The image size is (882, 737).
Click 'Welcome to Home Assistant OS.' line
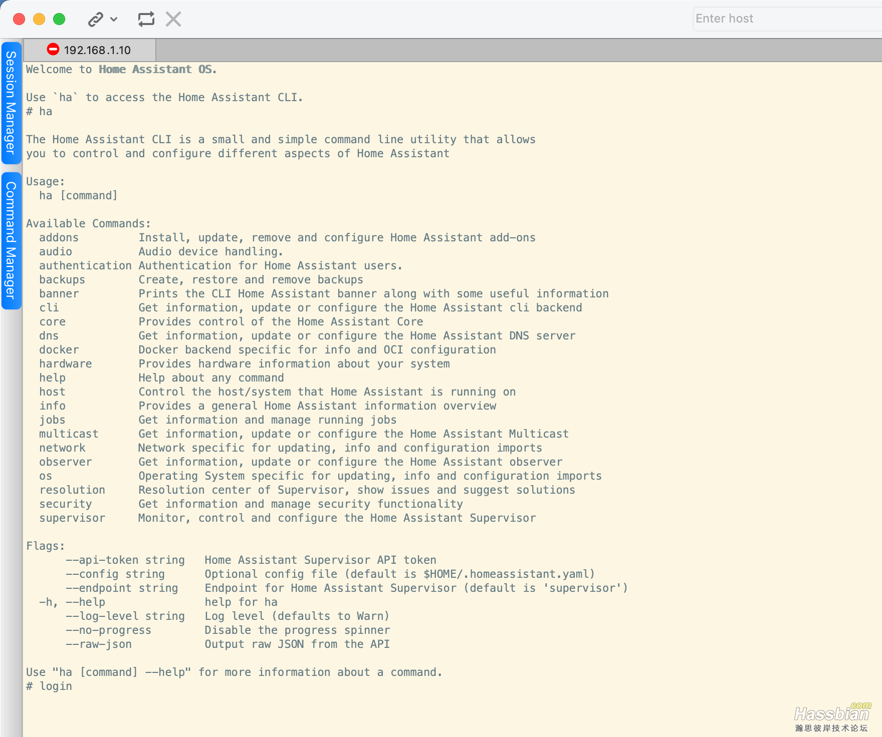[x=121, y=70]
